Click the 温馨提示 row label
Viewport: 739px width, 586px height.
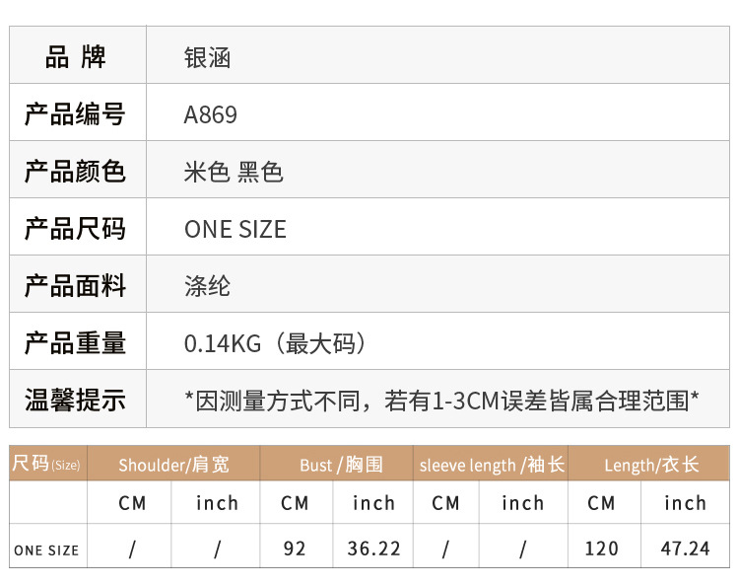click(76, 401)
